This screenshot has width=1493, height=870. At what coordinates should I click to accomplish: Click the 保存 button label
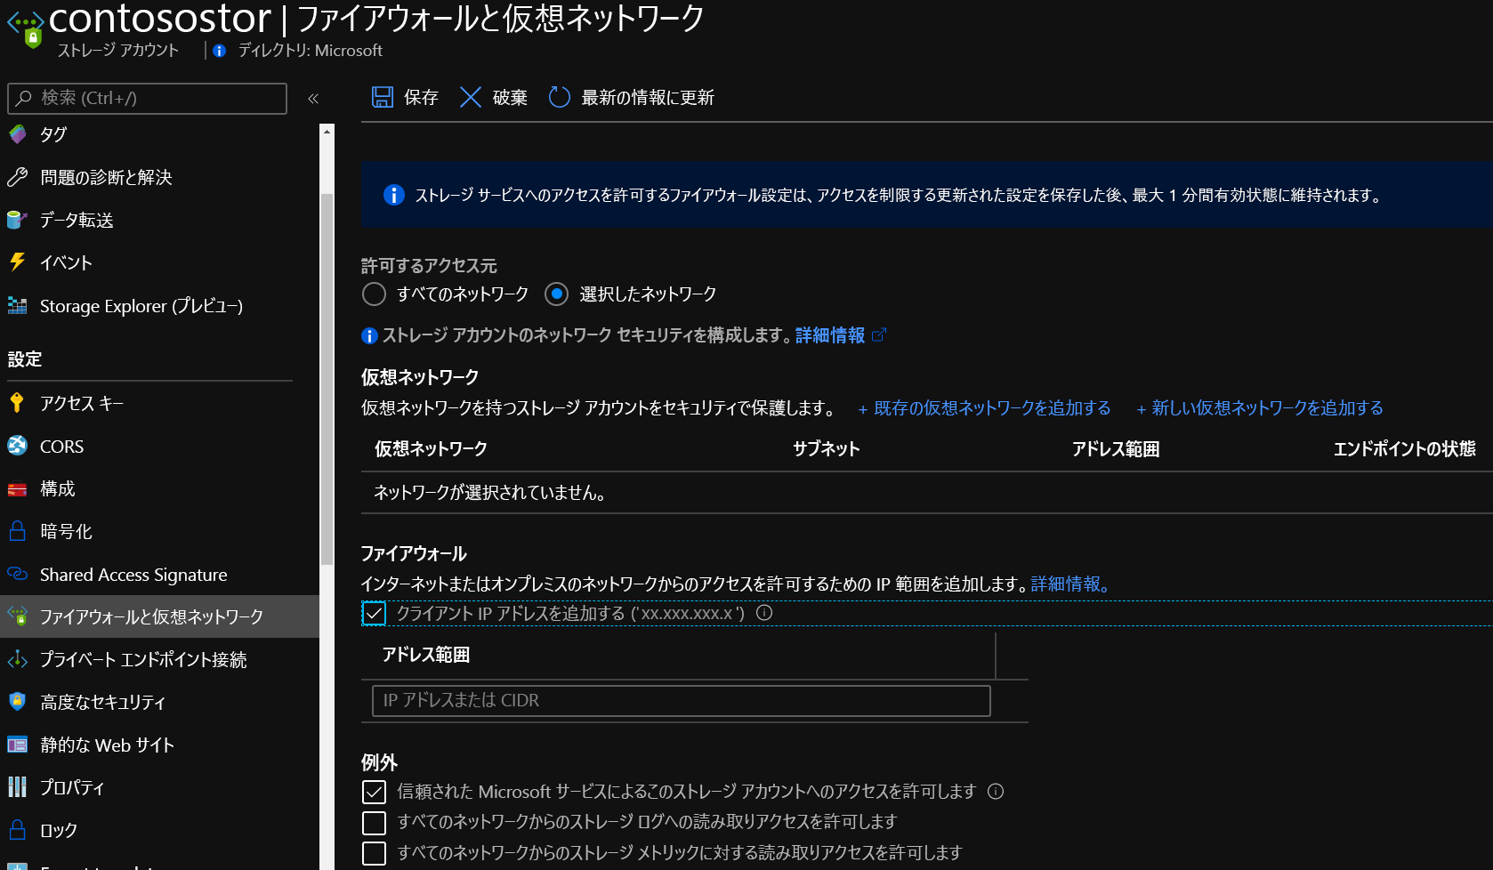pos(421,97)
